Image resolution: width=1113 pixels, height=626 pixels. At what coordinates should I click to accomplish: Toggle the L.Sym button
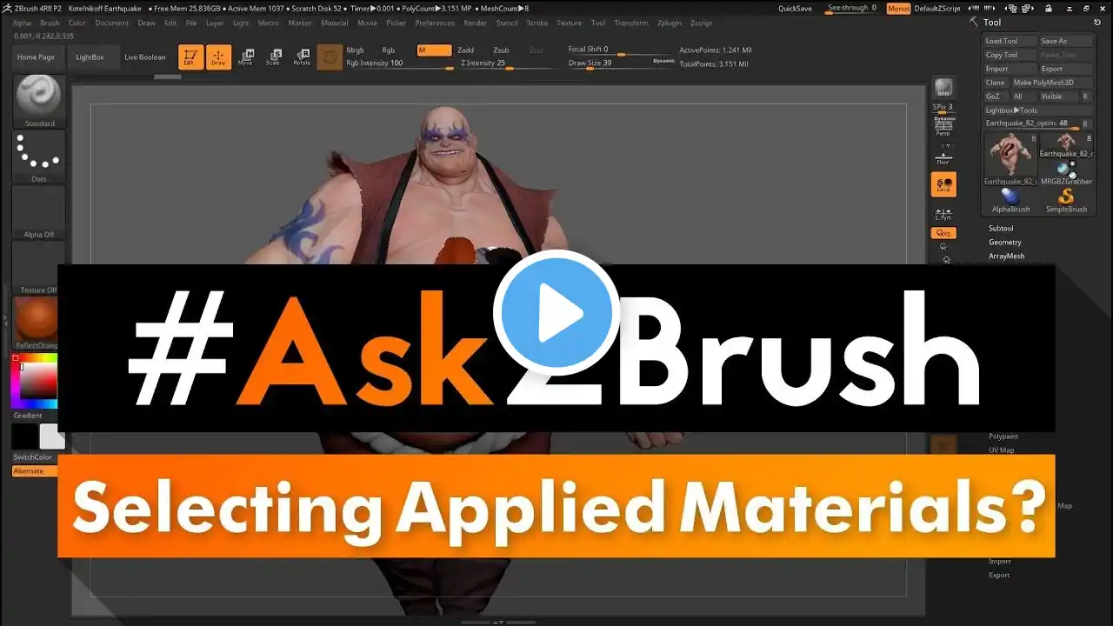click(x=943, y=213)
